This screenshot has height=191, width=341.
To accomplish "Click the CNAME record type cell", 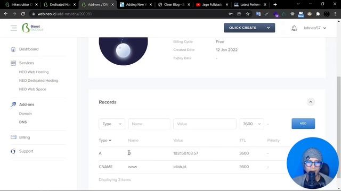I will point(105,167).
